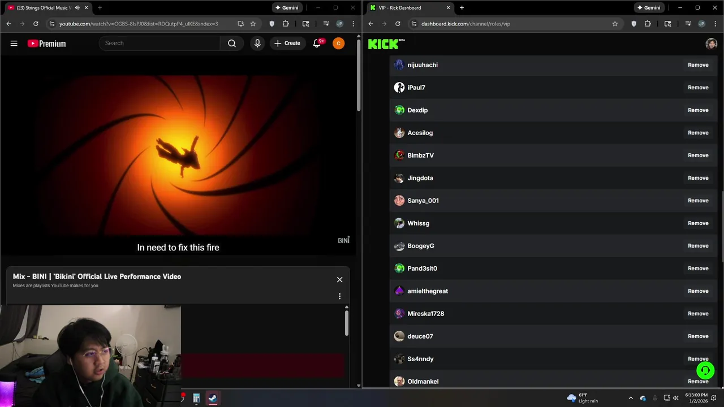This screenshot has width=724, height=407.
Task: Close the Mix playlist panel
Action: 339,280
